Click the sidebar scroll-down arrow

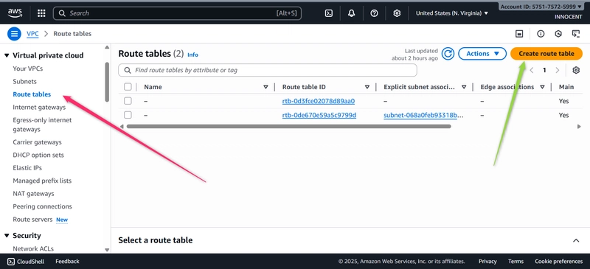pyautogui.click(x=107, y=250)
